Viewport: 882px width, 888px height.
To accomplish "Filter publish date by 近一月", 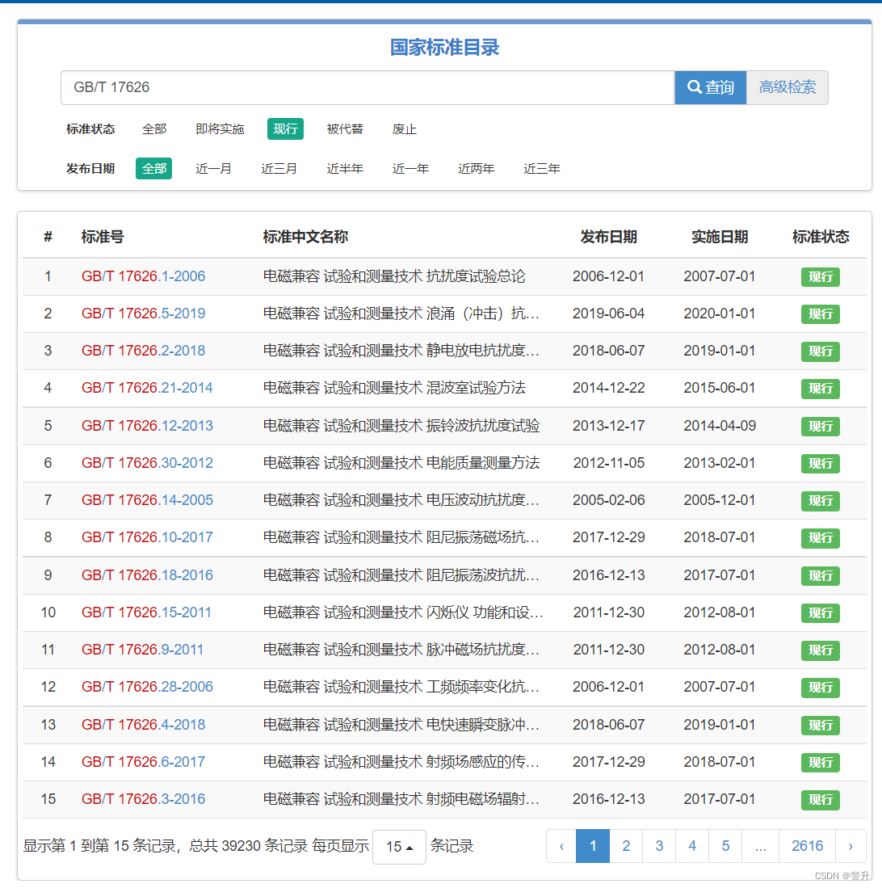I will click(213, 169).
